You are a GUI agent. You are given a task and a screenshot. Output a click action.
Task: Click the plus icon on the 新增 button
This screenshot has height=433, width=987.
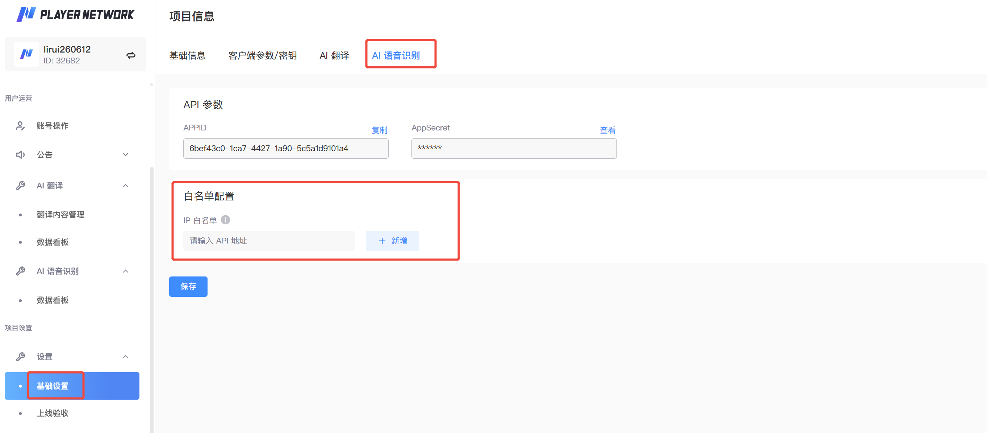382,241
